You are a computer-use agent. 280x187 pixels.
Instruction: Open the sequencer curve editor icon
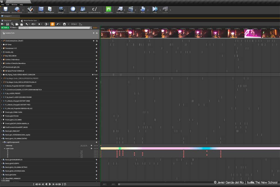point(81,24)
